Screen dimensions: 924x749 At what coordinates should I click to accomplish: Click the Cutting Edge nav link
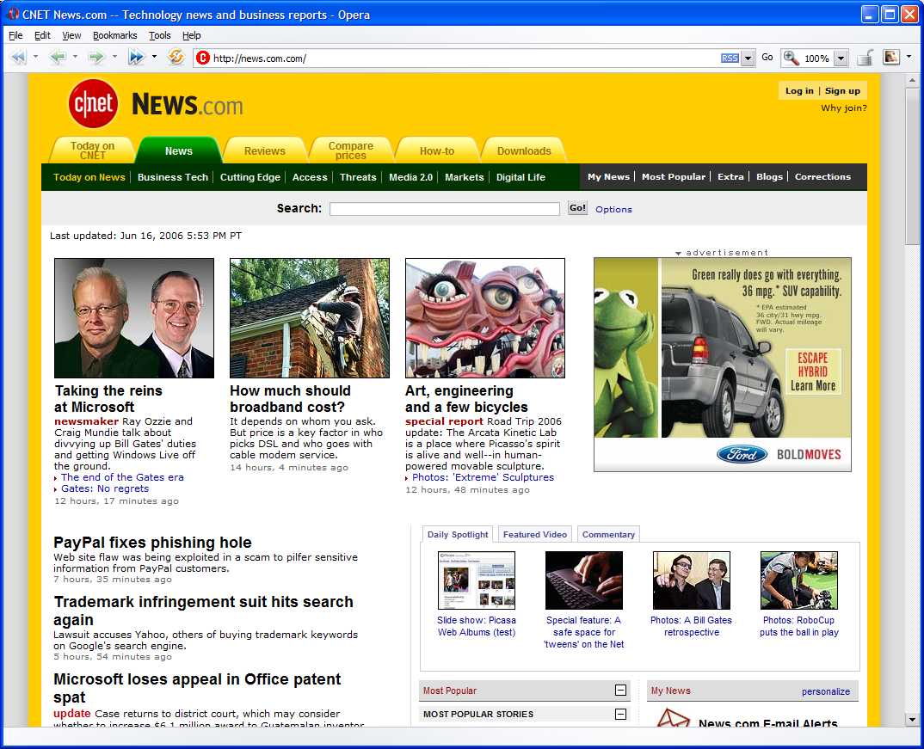coord(249,176)
